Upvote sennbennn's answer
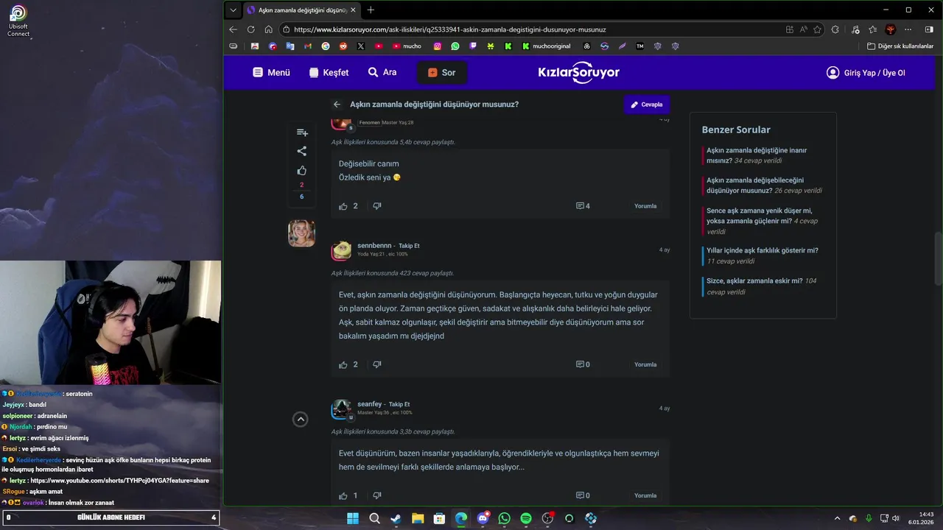This screenshot has height=530, width=943. 343,364
